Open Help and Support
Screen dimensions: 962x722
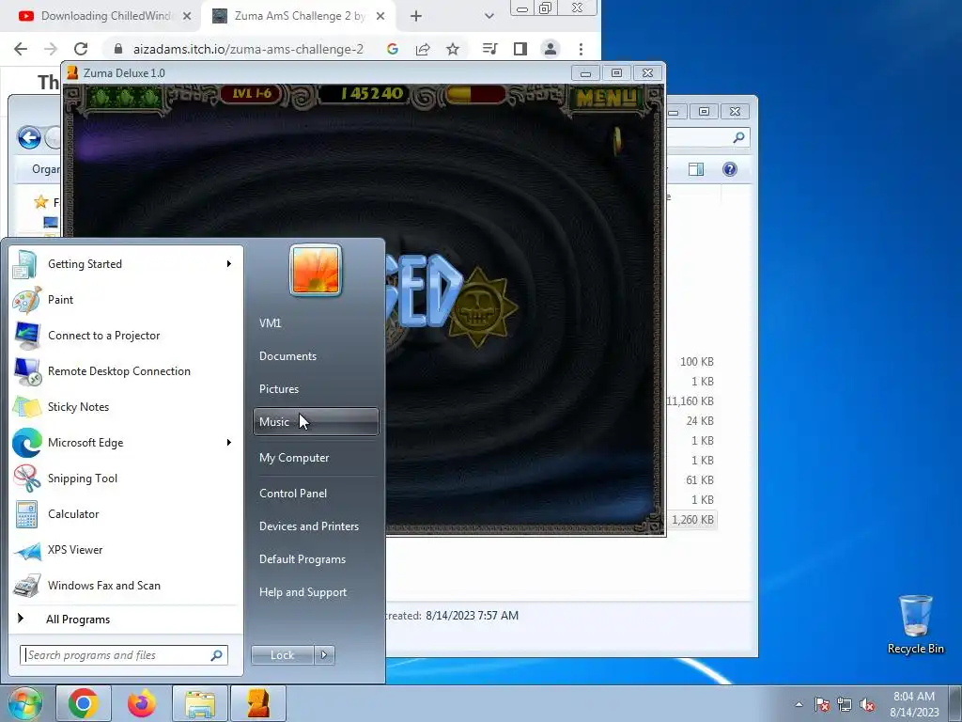tap(316, 592)
